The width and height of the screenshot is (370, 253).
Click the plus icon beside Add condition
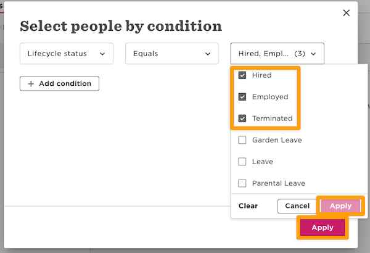pyautogui.click(x=31, y=83)
